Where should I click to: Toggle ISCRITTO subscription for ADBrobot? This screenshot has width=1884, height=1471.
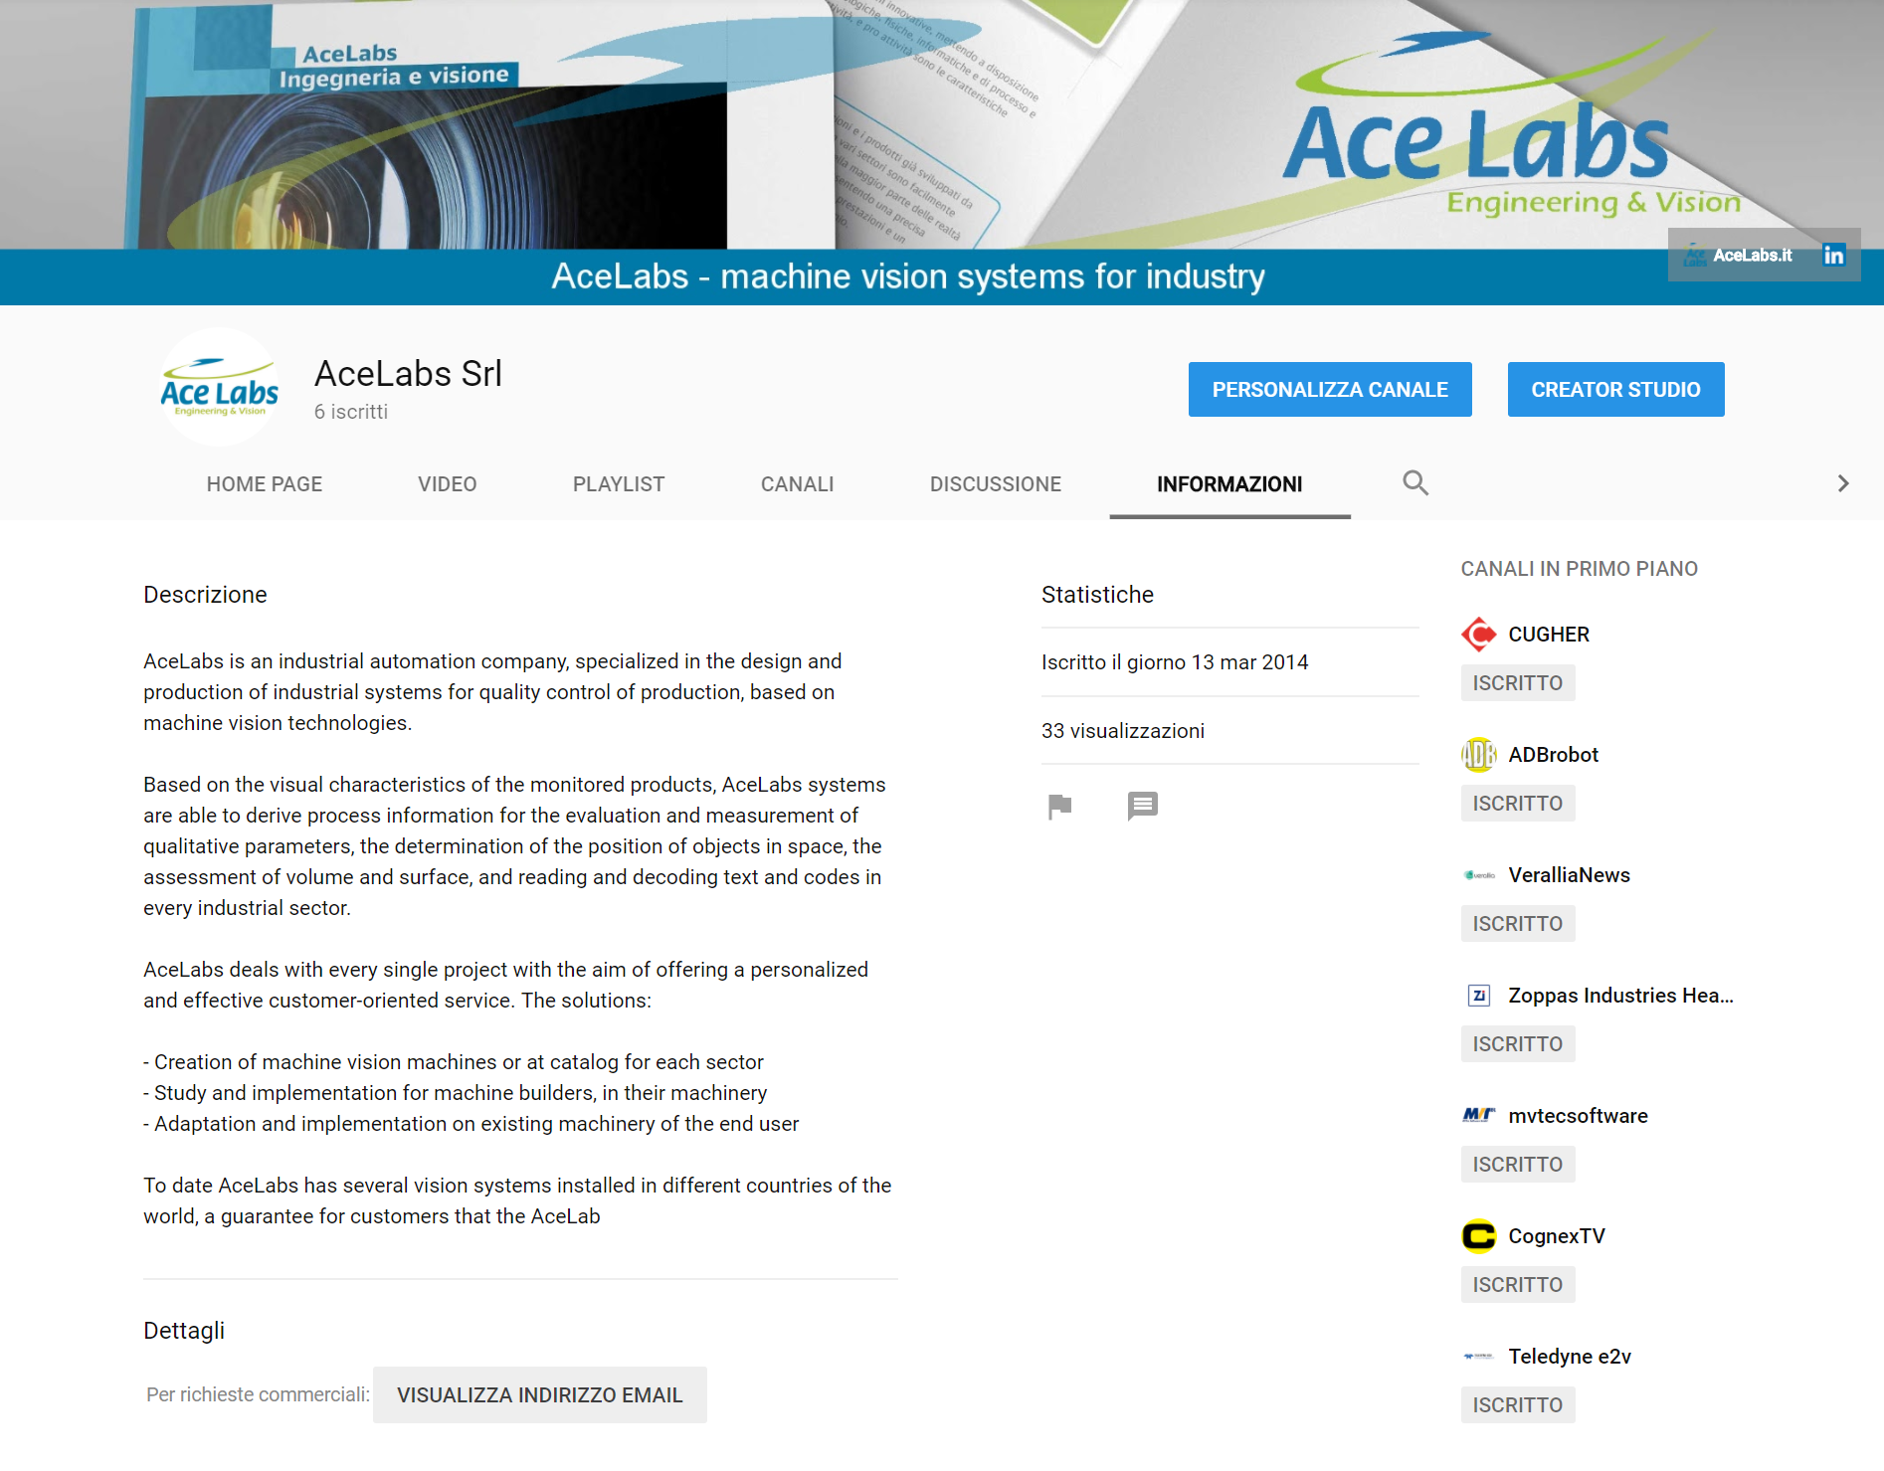pyautogui.click(x=1518, y=804)
